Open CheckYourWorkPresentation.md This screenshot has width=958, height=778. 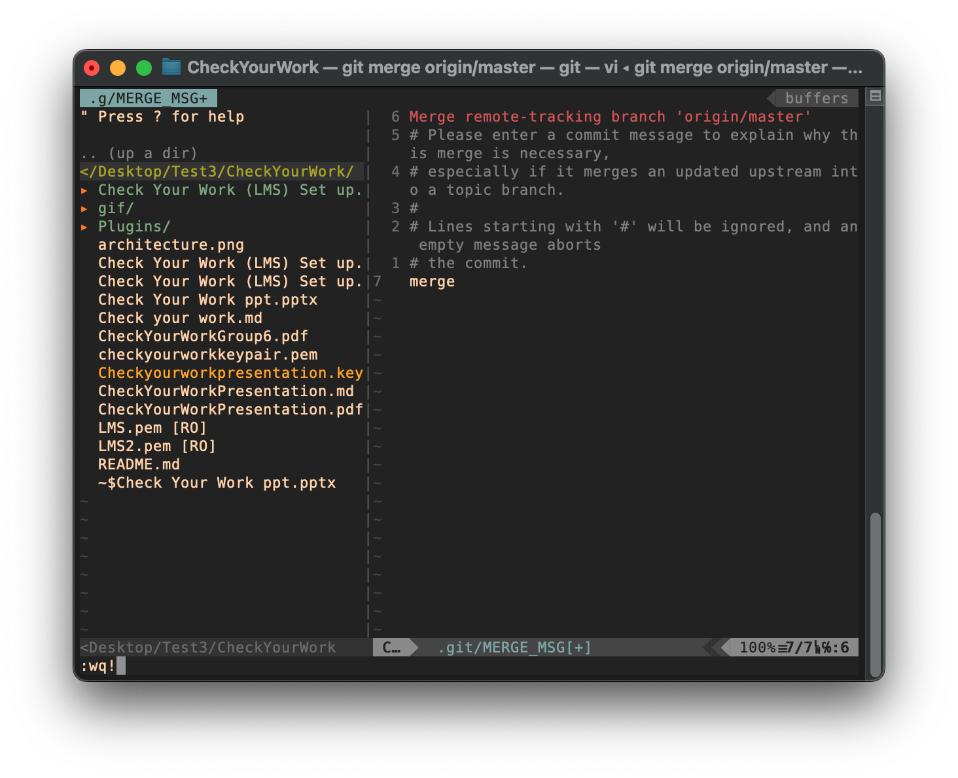(226, 391)
